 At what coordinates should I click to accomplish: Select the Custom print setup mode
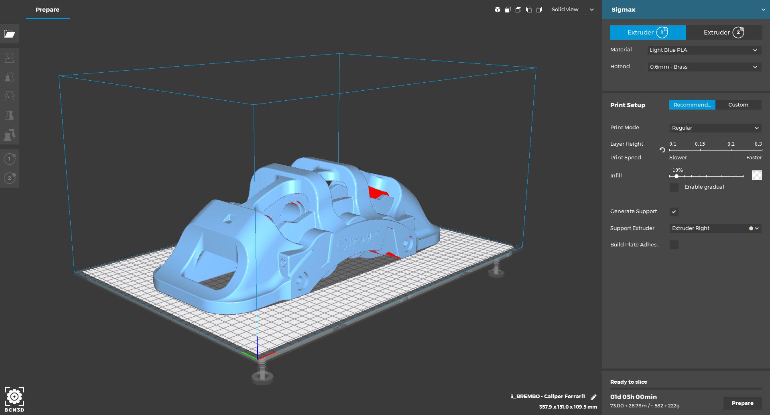[738, 105]
